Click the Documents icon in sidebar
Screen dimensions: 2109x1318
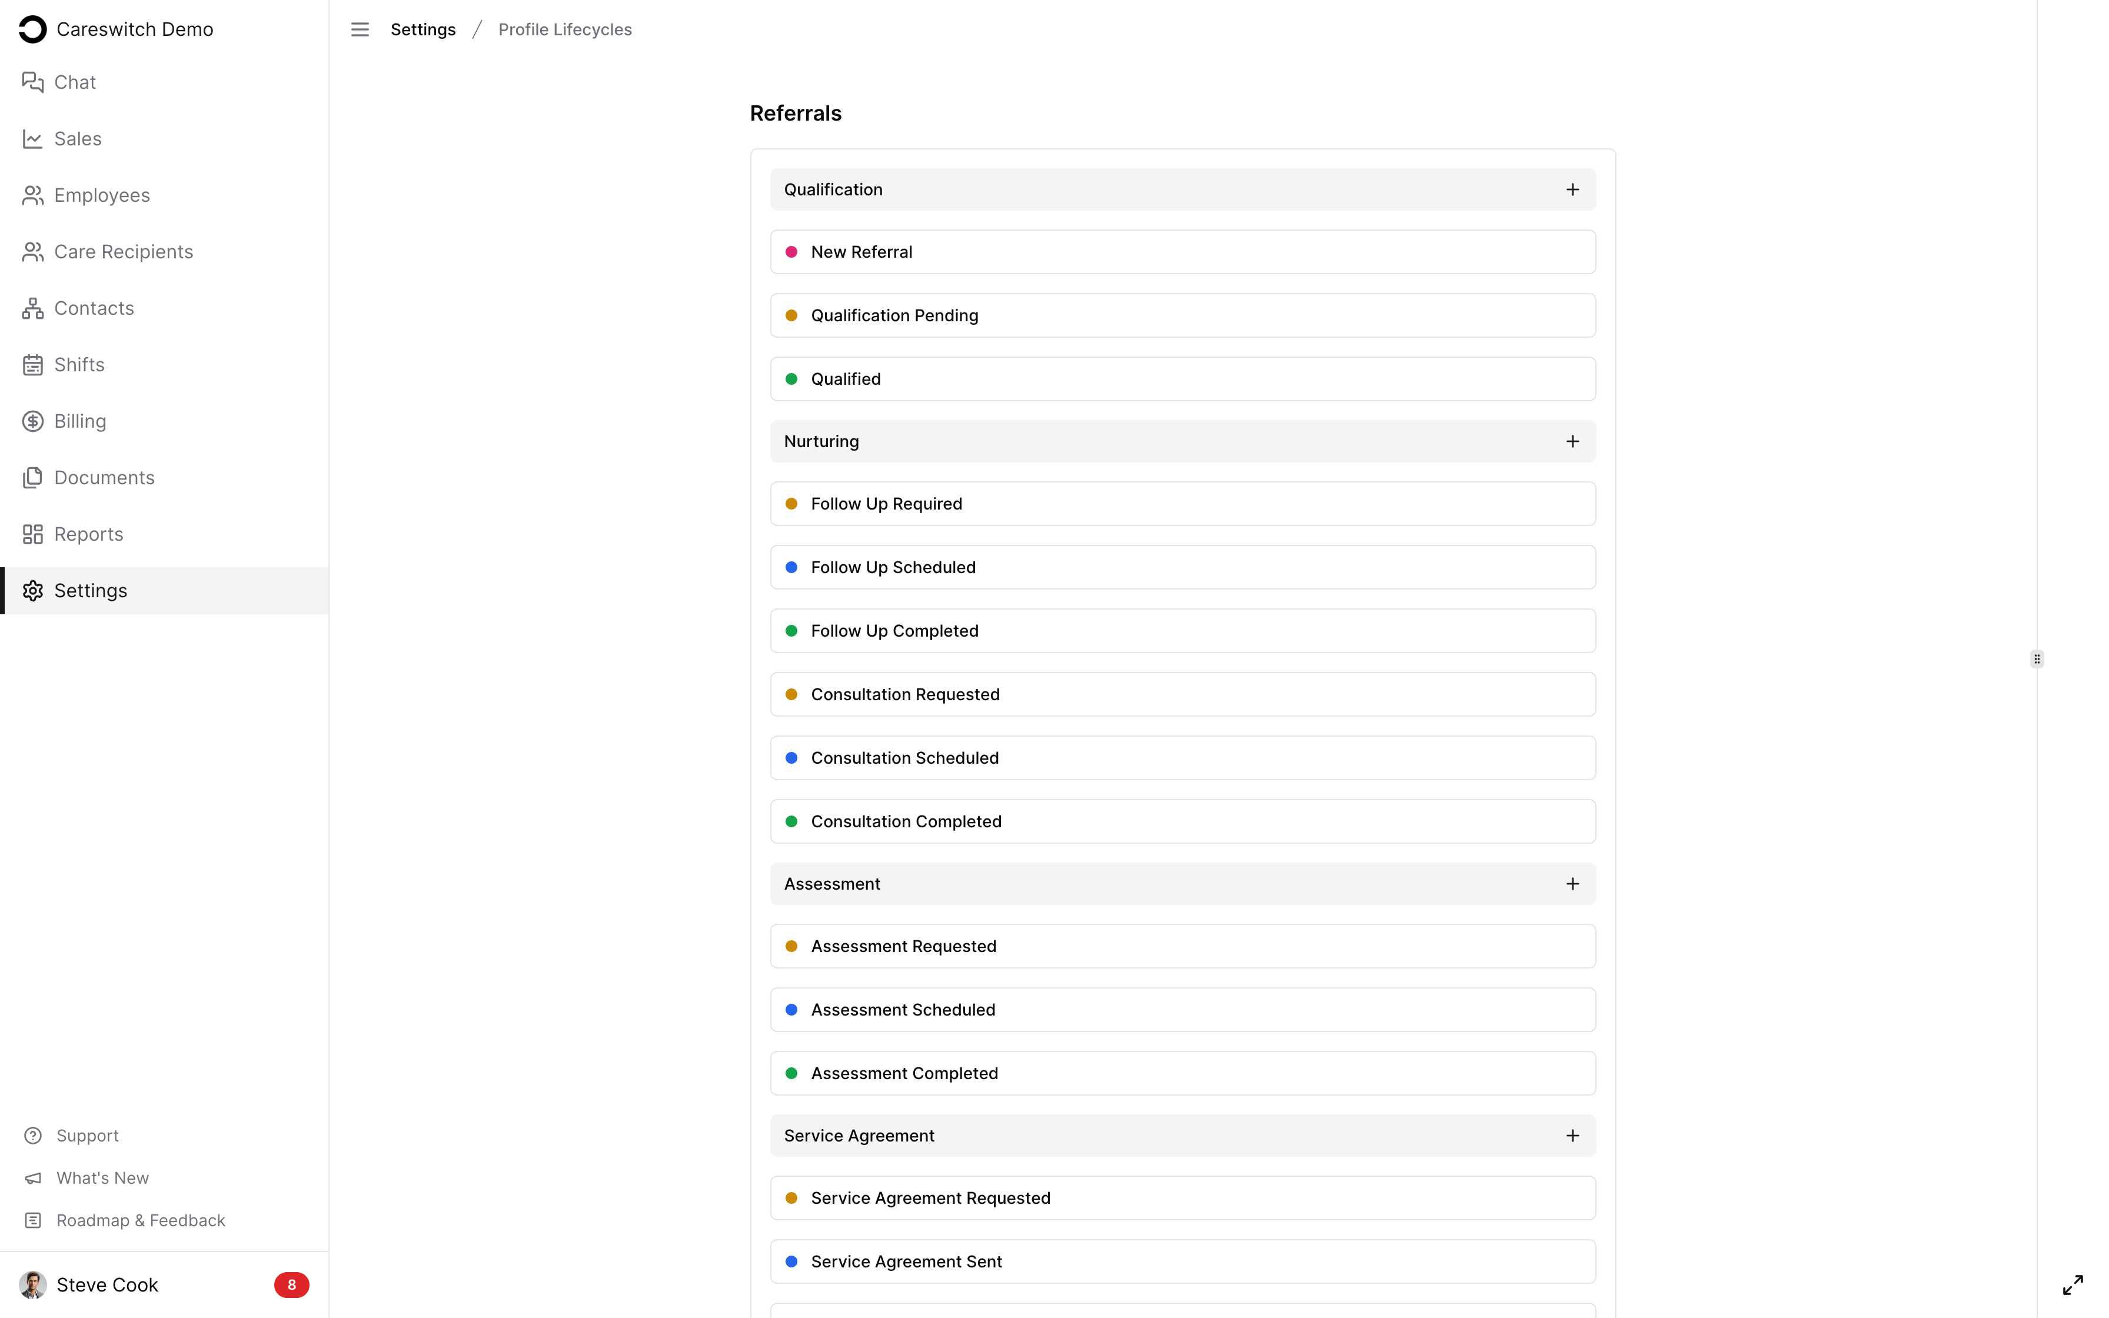coord(32,477)
